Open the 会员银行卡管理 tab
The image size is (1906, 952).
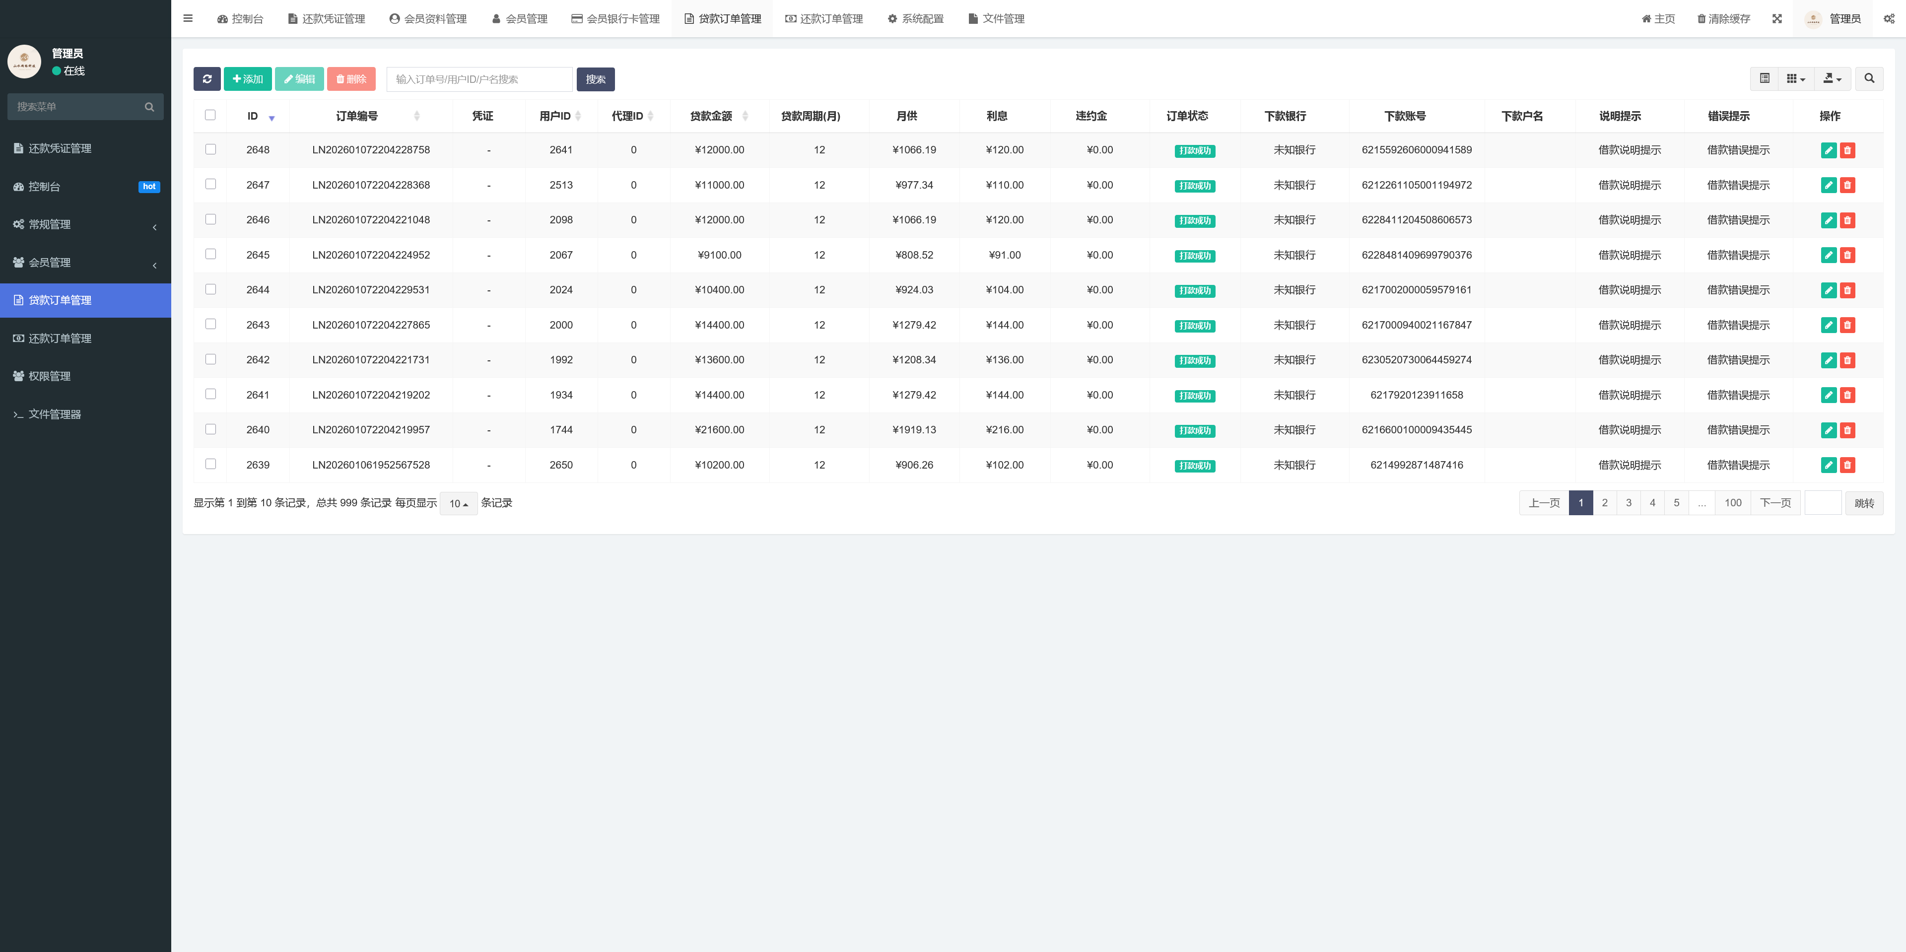point(615,18)
